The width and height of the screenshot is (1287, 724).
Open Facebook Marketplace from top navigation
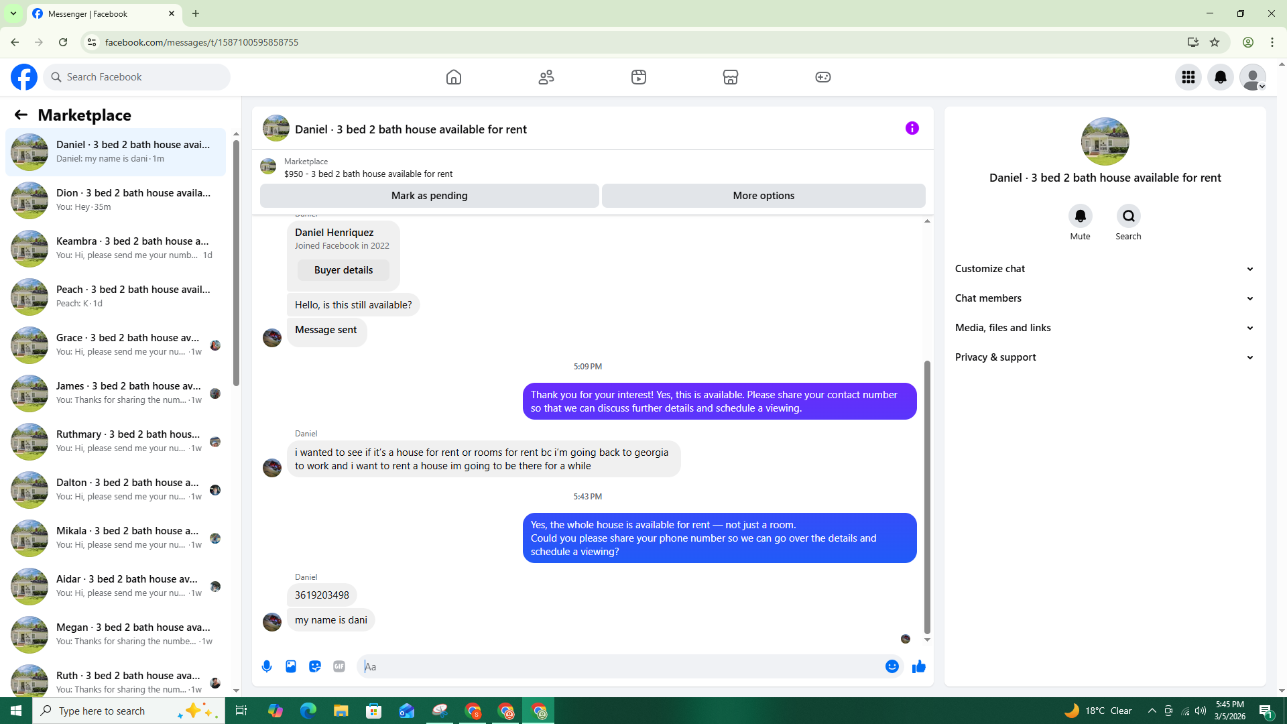coord(730,77)
